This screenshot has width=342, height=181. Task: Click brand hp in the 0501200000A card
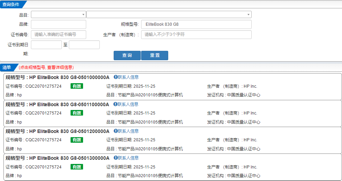[x=19, y=149]
